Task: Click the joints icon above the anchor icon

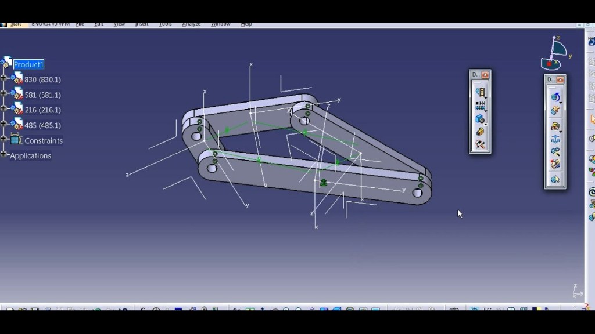Action: pos(555,126)
